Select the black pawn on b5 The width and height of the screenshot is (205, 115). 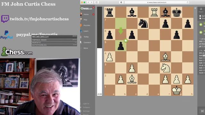pos(121,46)
